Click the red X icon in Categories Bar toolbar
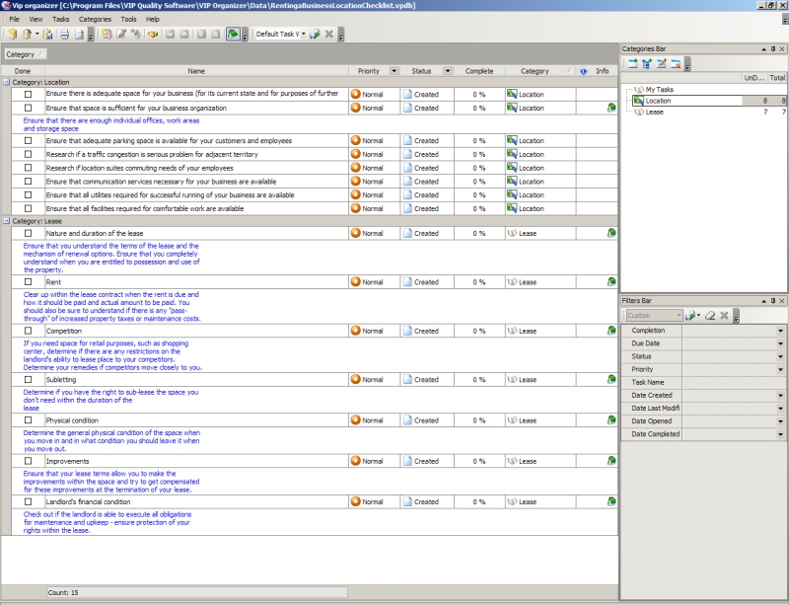The width and height of the screenshot is (789, 605). (x=676, y=64)
